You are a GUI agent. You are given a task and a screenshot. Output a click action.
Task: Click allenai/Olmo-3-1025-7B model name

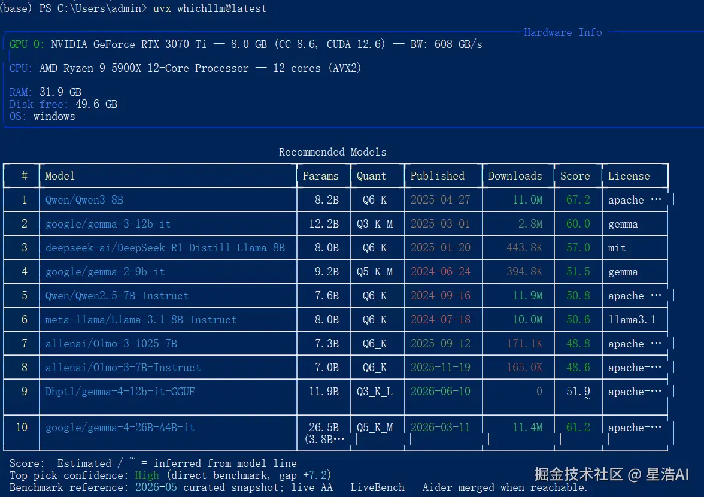(111, 344)
